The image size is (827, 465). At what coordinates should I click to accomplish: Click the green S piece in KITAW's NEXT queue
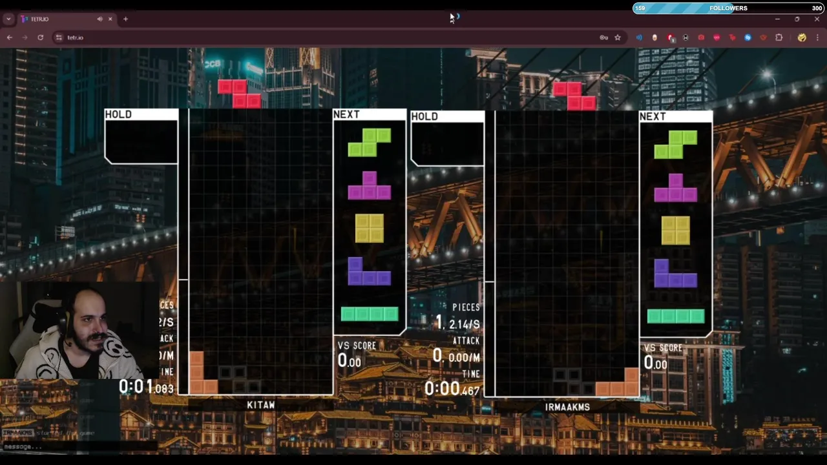tap(370, 143)
